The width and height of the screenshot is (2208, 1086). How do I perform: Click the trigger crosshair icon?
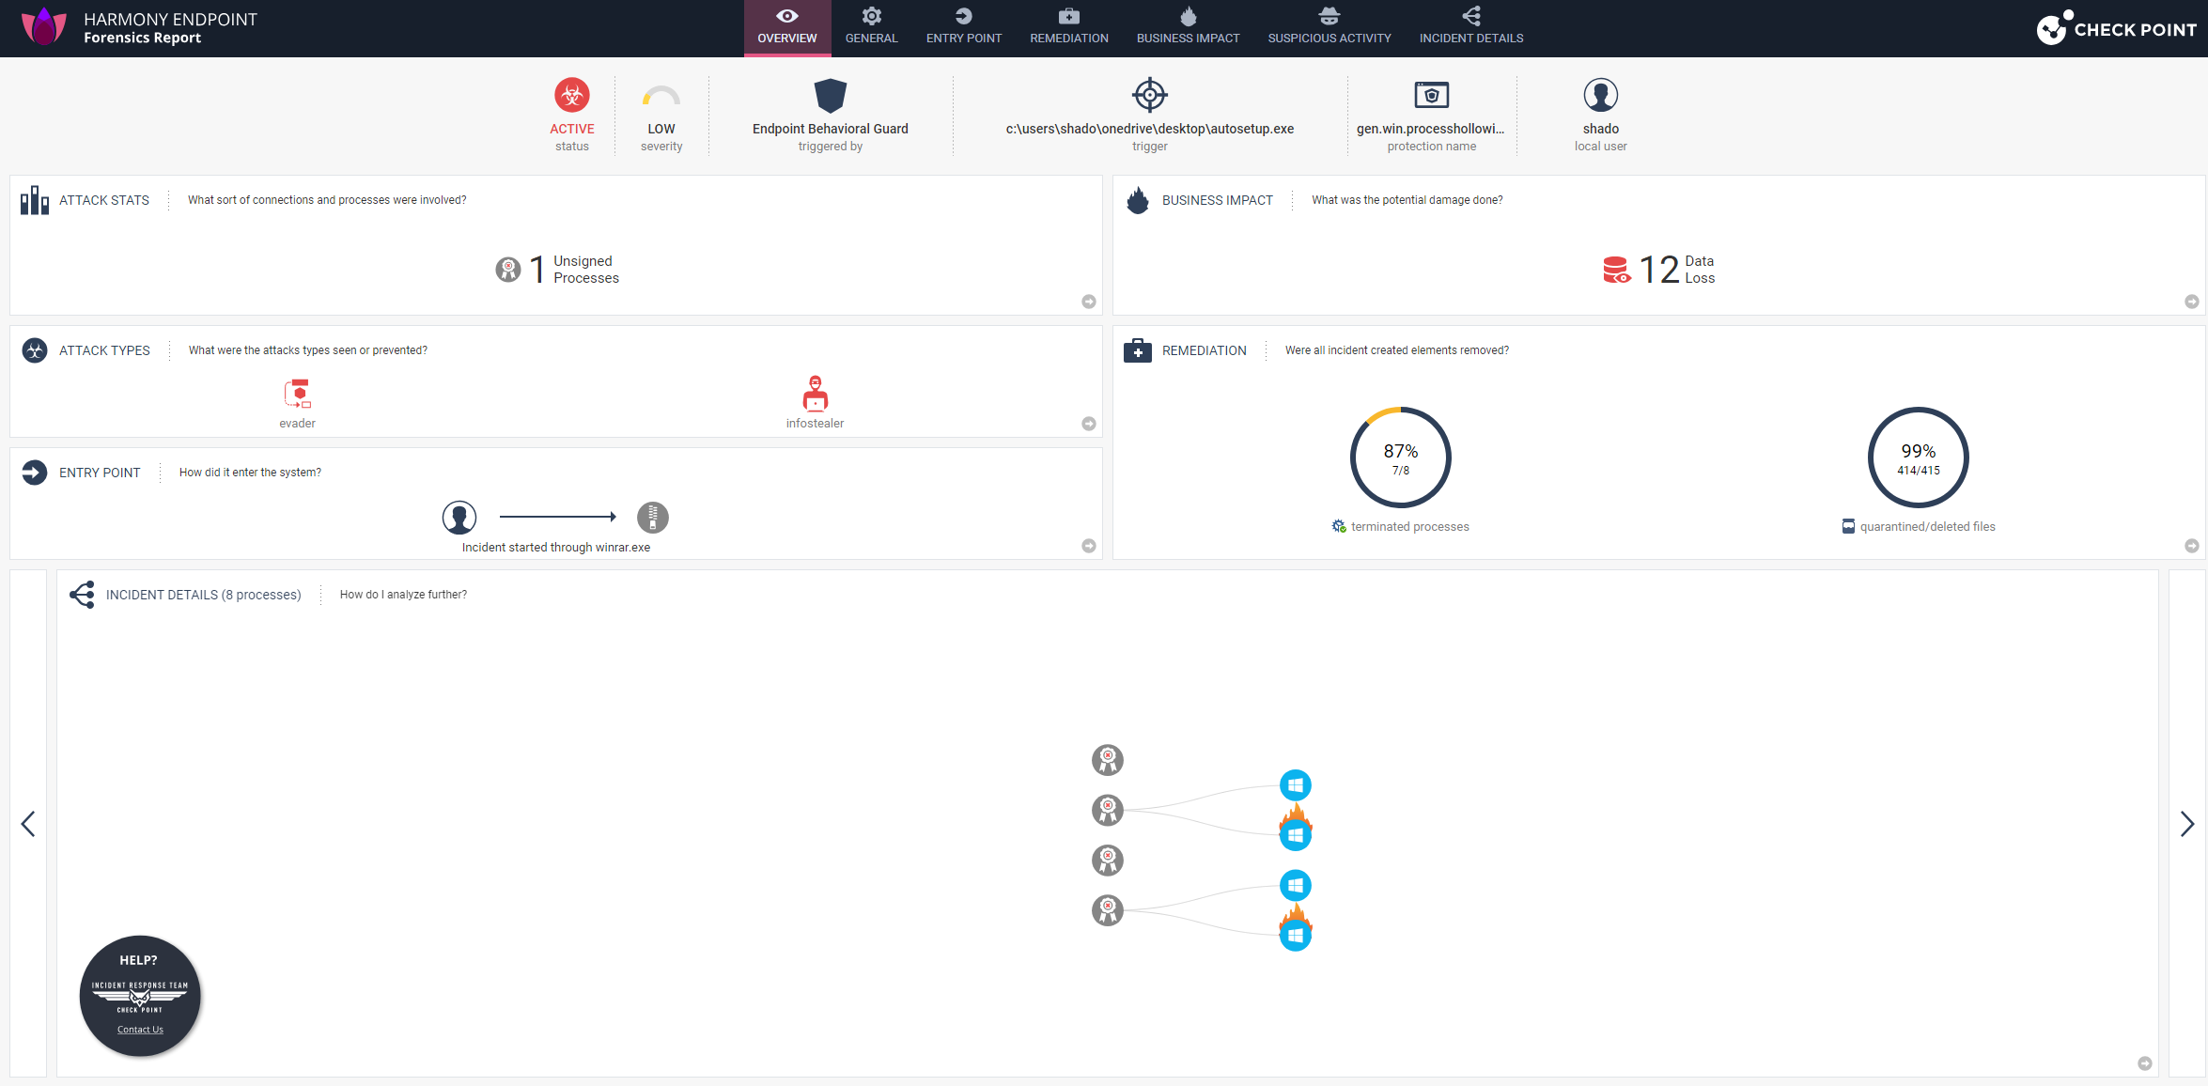coord(1149,95)
